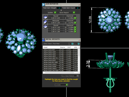Click the Metal Weights scale icon

tap(44, 40)
